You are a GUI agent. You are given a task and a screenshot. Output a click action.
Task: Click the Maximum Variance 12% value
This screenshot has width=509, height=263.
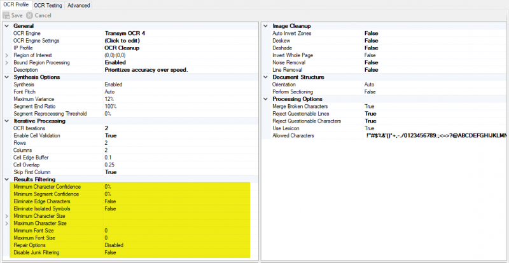tap(109, 99)
